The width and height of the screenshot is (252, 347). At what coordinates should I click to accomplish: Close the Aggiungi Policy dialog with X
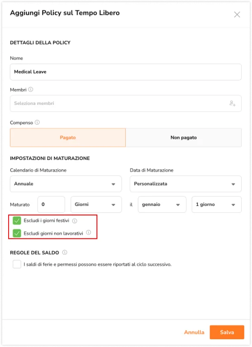pos(237,14)
